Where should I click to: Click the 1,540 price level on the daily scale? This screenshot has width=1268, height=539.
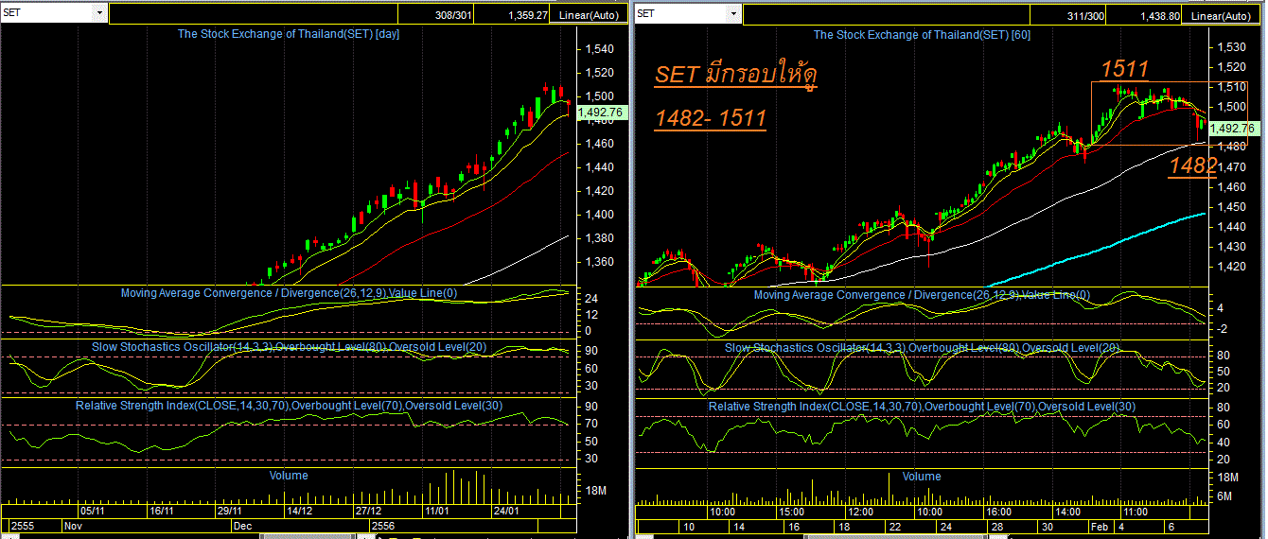coord(600,49)
